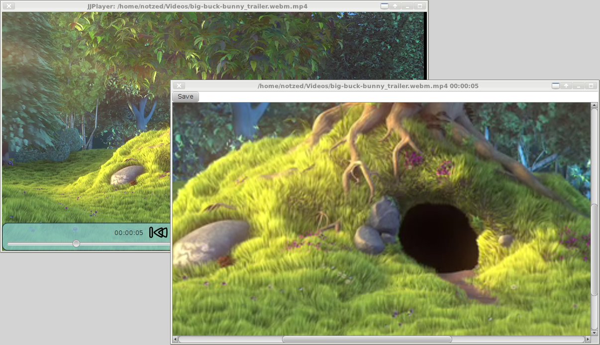Click the seek slider knob in JJPlayer

point(76,243)
